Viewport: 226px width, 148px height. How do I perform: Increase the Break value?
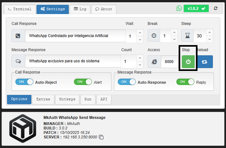174,33
